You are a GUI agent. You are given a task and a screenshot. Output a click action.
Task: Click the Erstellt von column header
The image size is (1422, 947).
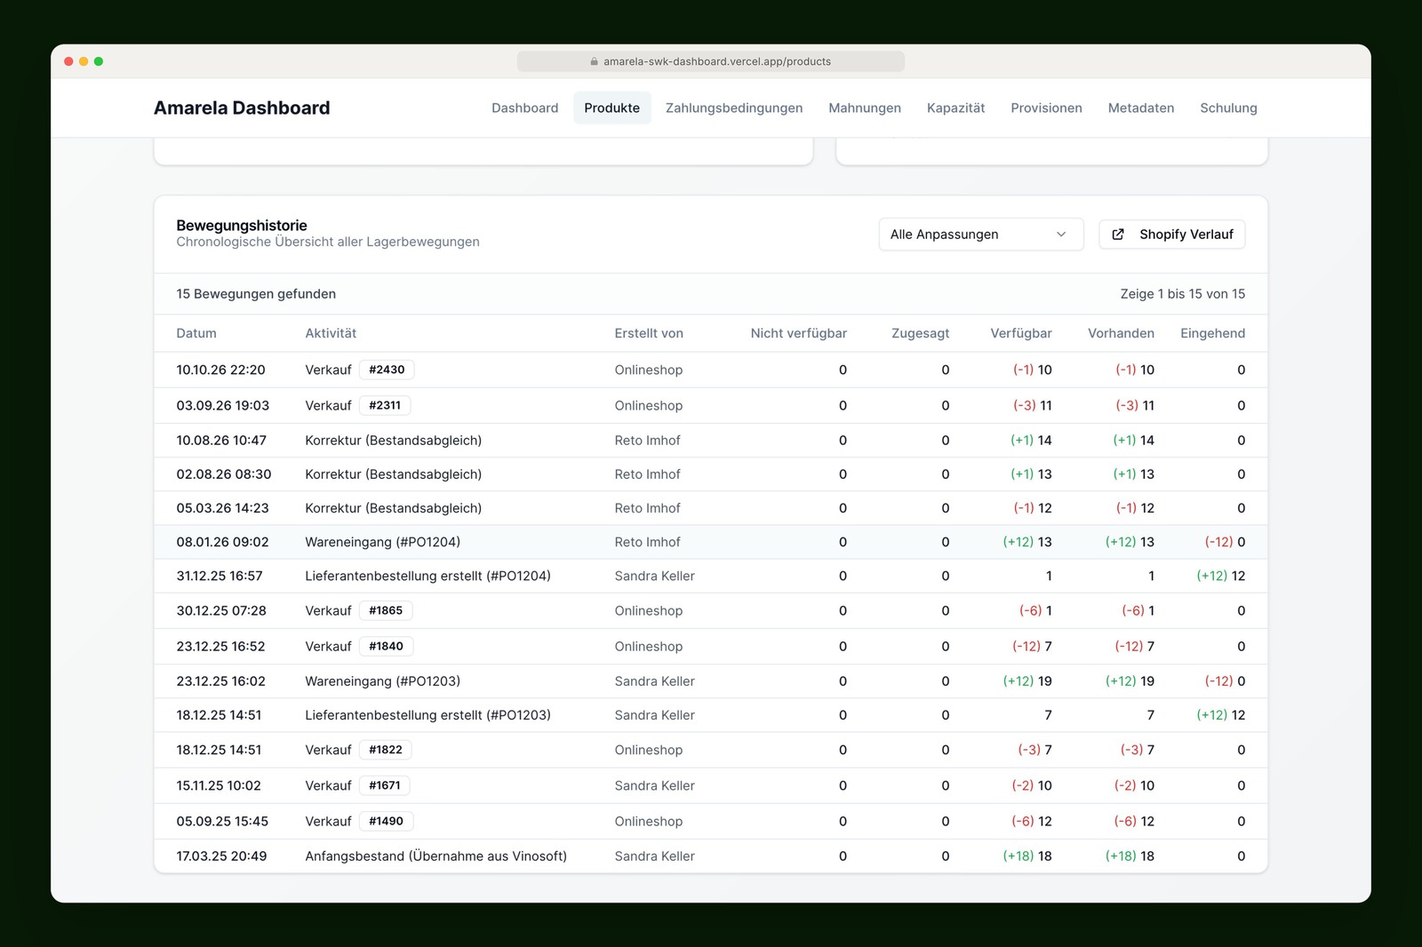[649, 333]
